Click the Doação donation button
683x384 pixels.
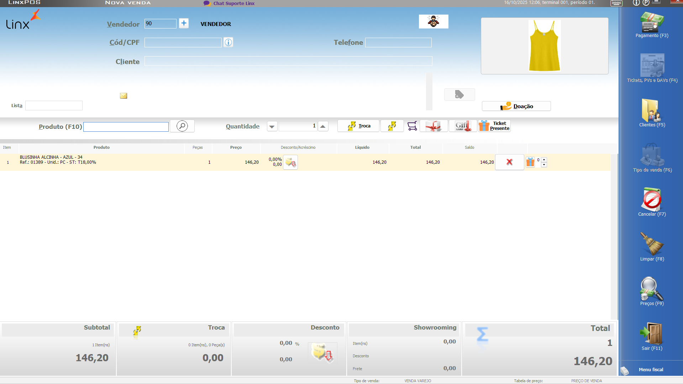tap(516, 106)
